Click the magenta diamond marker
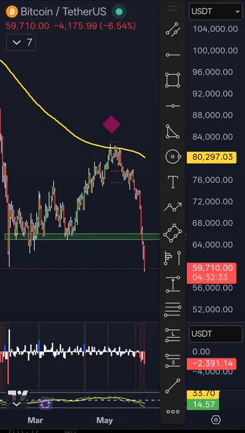 (111, 125)
